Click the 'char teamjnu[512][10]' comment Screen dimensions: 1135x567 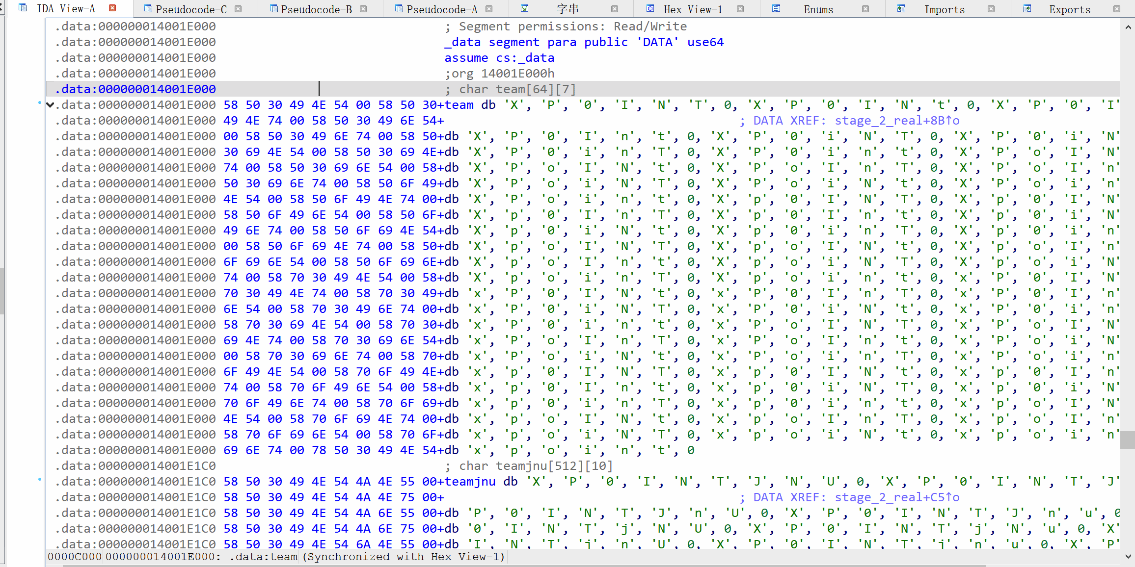[x=529, y=466]
